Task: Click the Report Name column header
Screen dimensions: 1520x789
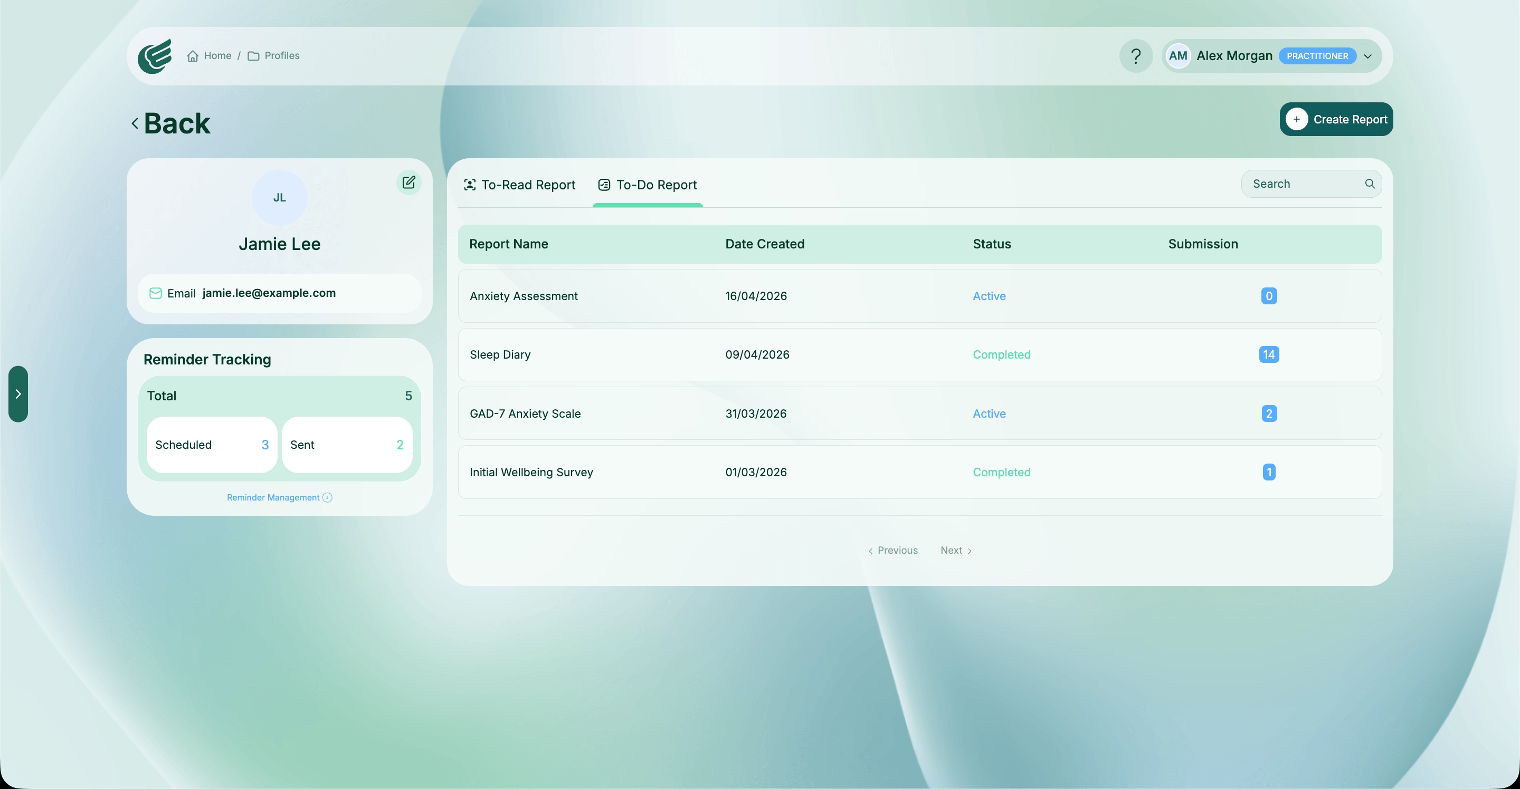Action: point(508,244)
